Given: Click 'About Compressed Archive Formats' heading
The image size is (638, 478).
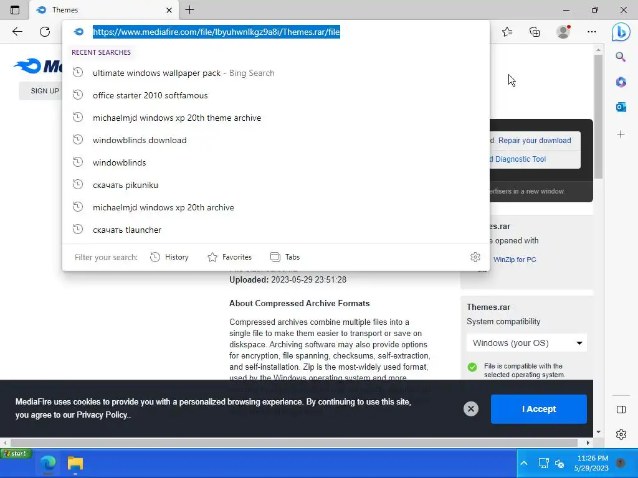Looking at the screenshot, I should 300,304.
